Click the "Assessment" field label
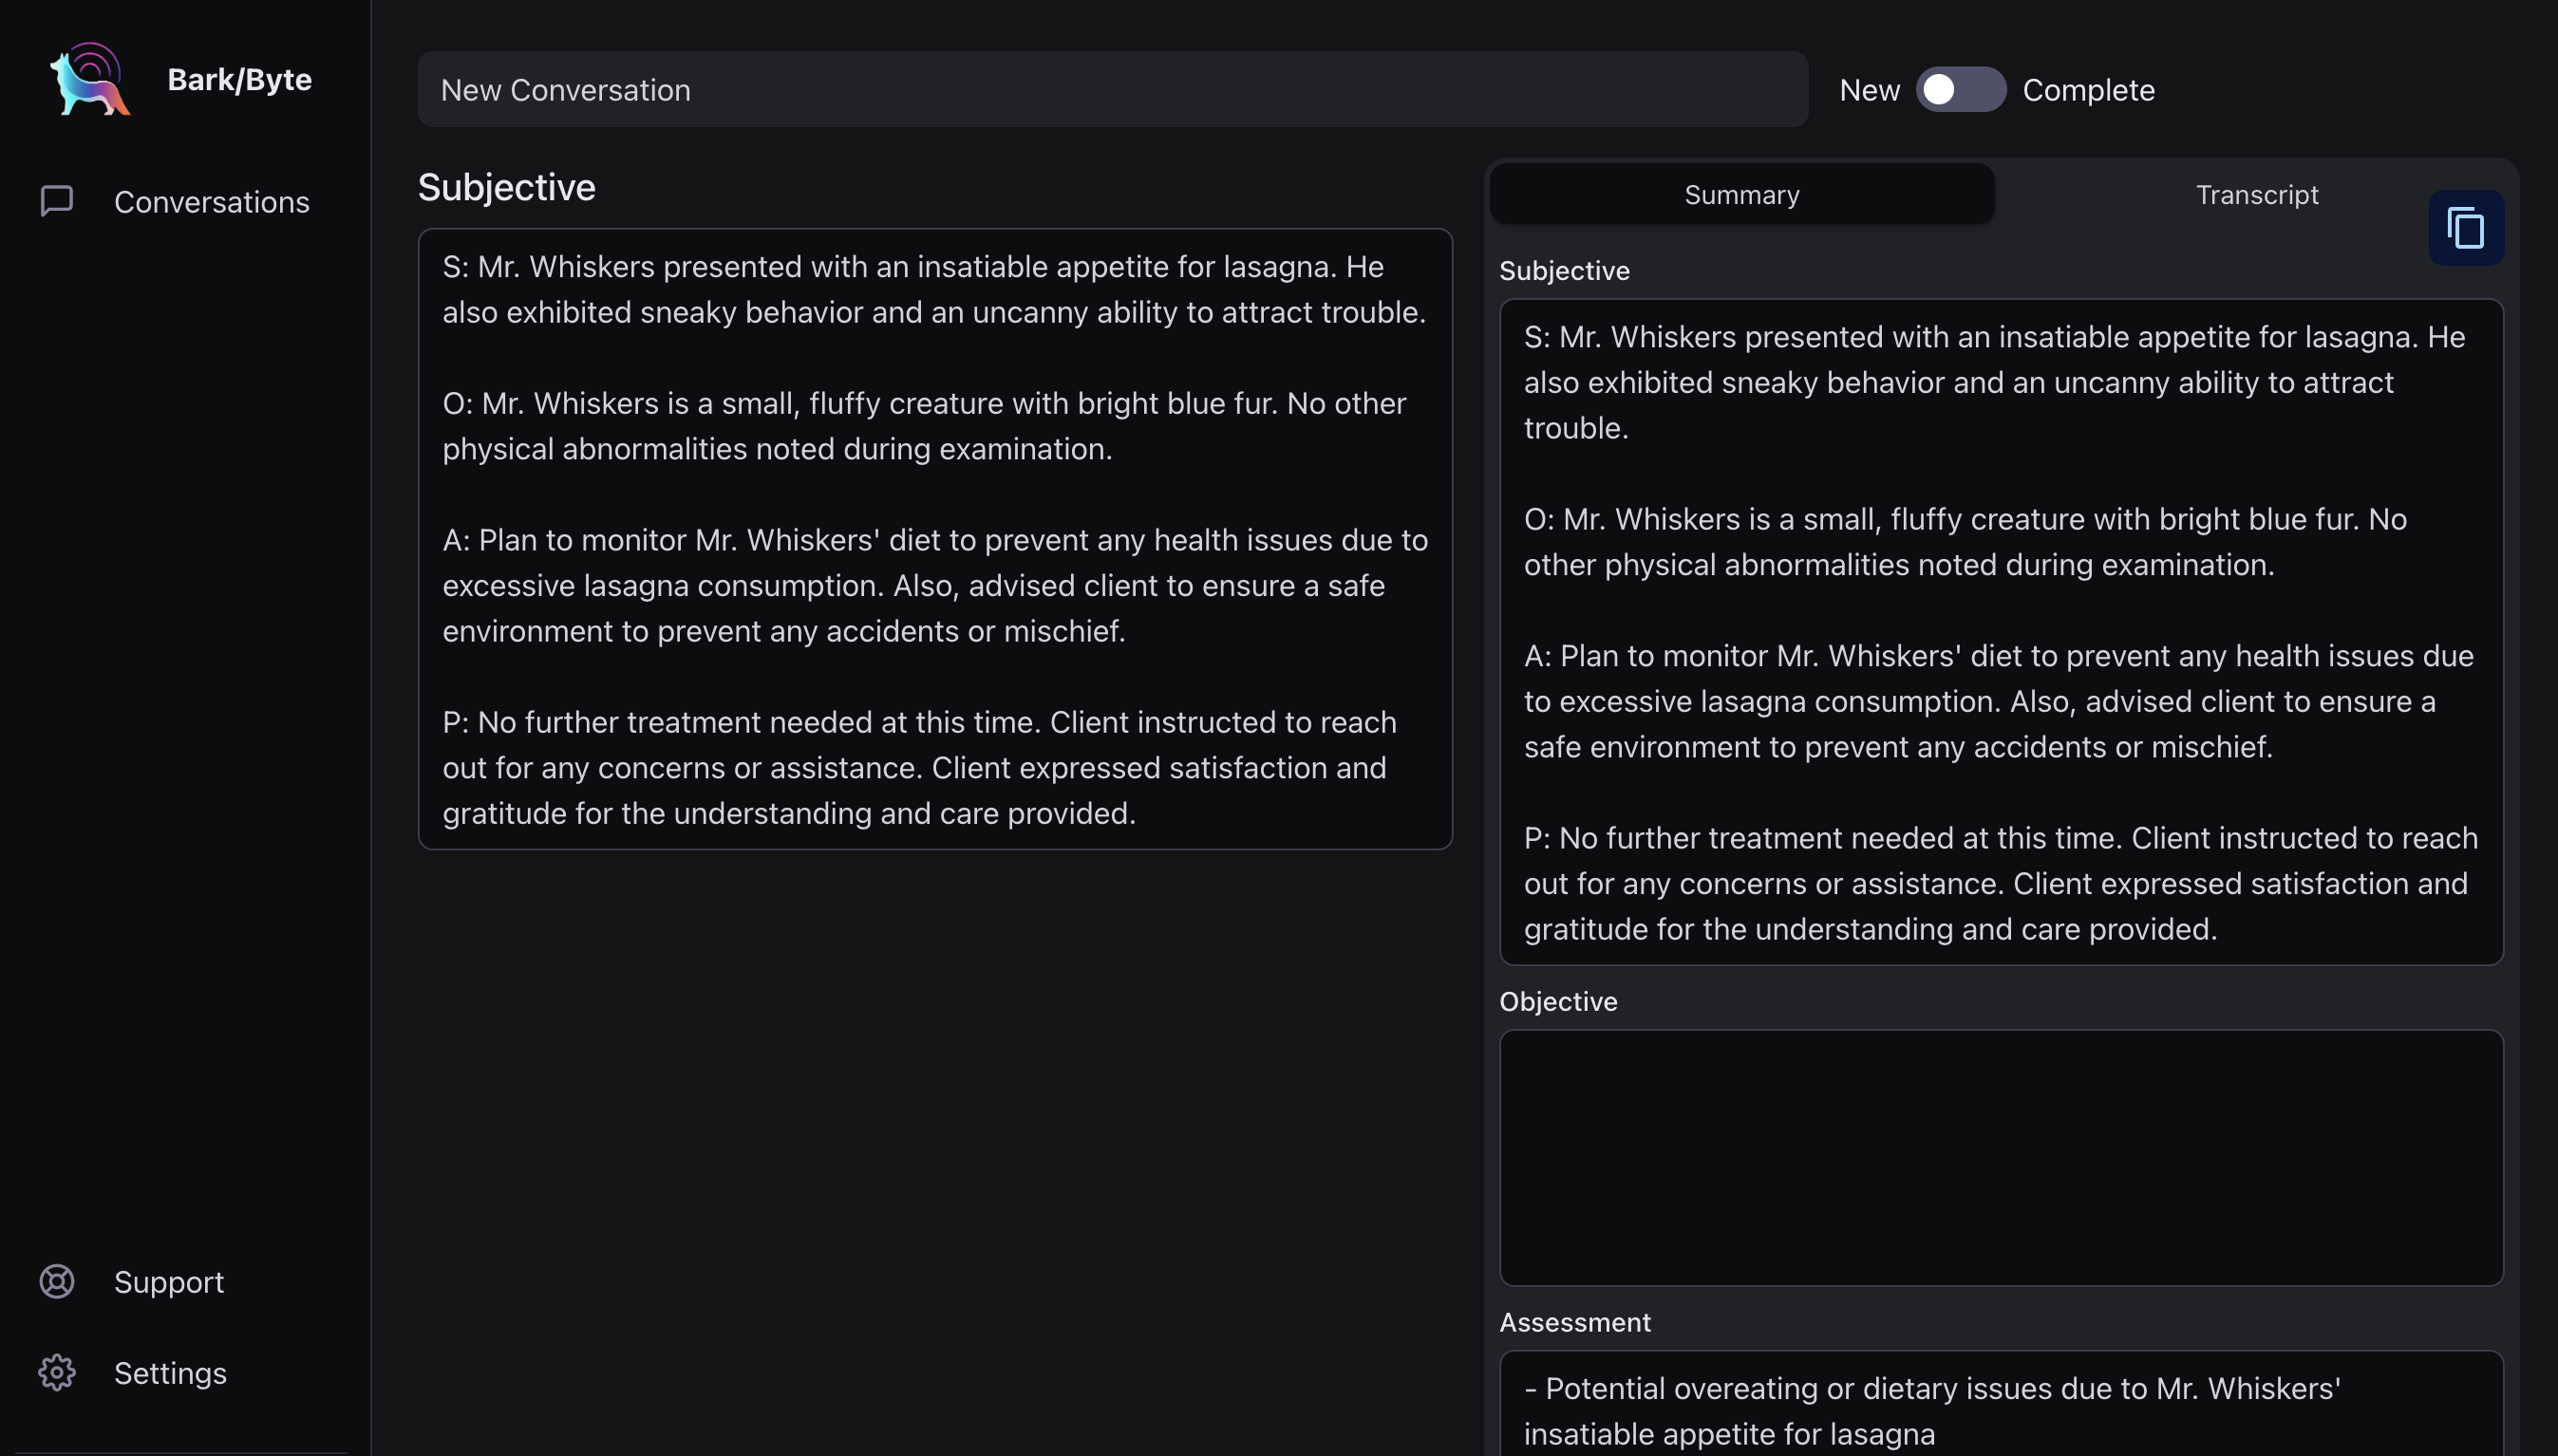The image size is (2558, 1456). pyautogui.click(x=1574, y=1322)
